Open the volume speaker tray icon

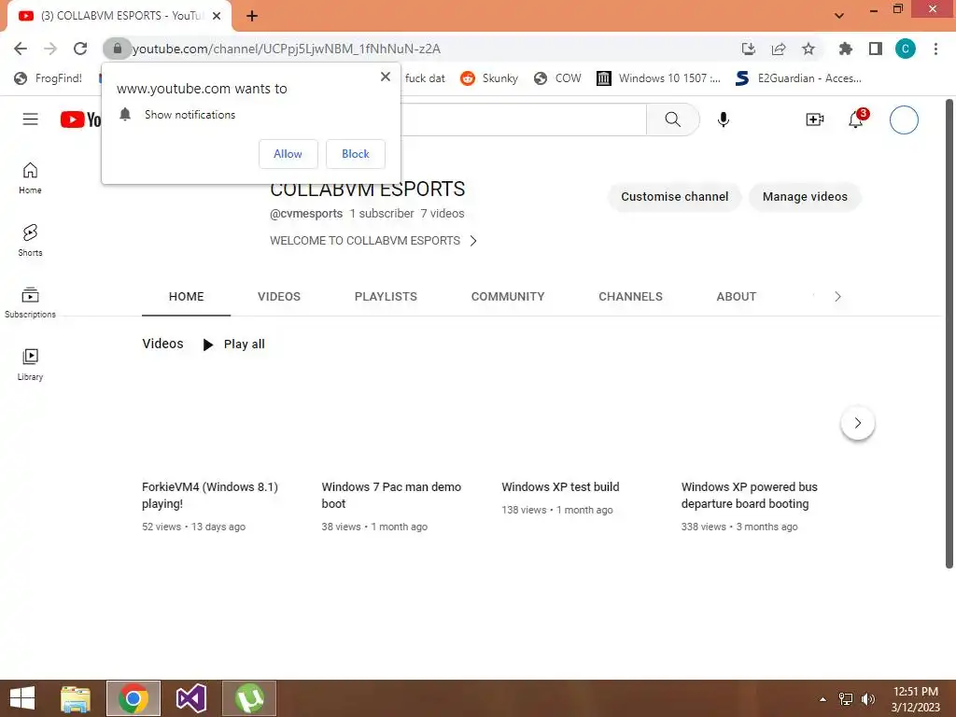[867, 699]
